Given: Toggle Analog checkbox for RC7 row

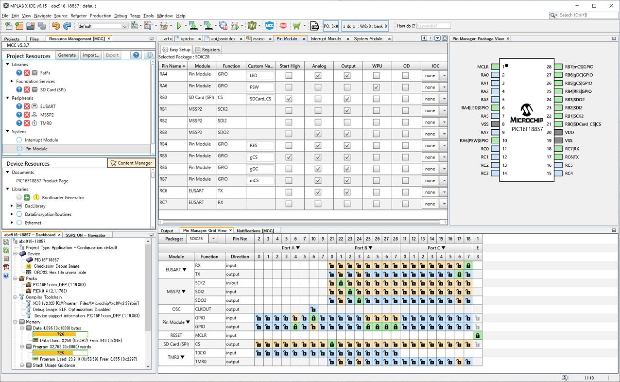Looking at the screenshot, I should pyautogui.click(x=318, y=204).
